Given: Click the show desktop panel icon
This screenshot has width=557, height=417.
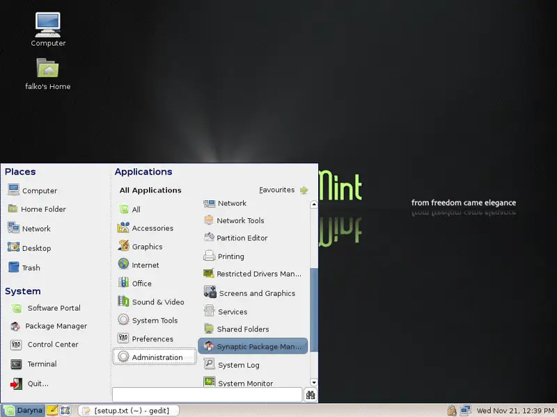Looking at the screenshot, I should [x=65, y=410].
